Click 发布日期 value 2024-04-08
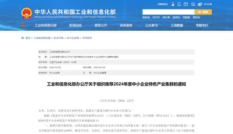Viewport: 233px width, 134px height. coord(99,68)
